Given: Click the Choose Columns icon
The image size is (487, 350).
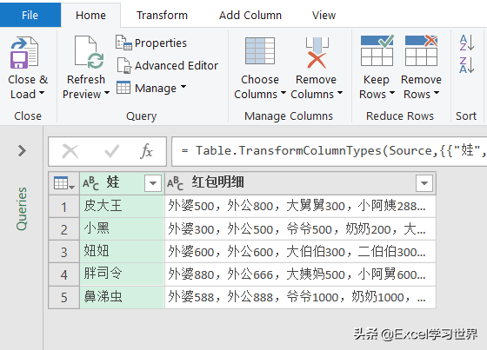Looking at the screenshot, I should point(260,51).
